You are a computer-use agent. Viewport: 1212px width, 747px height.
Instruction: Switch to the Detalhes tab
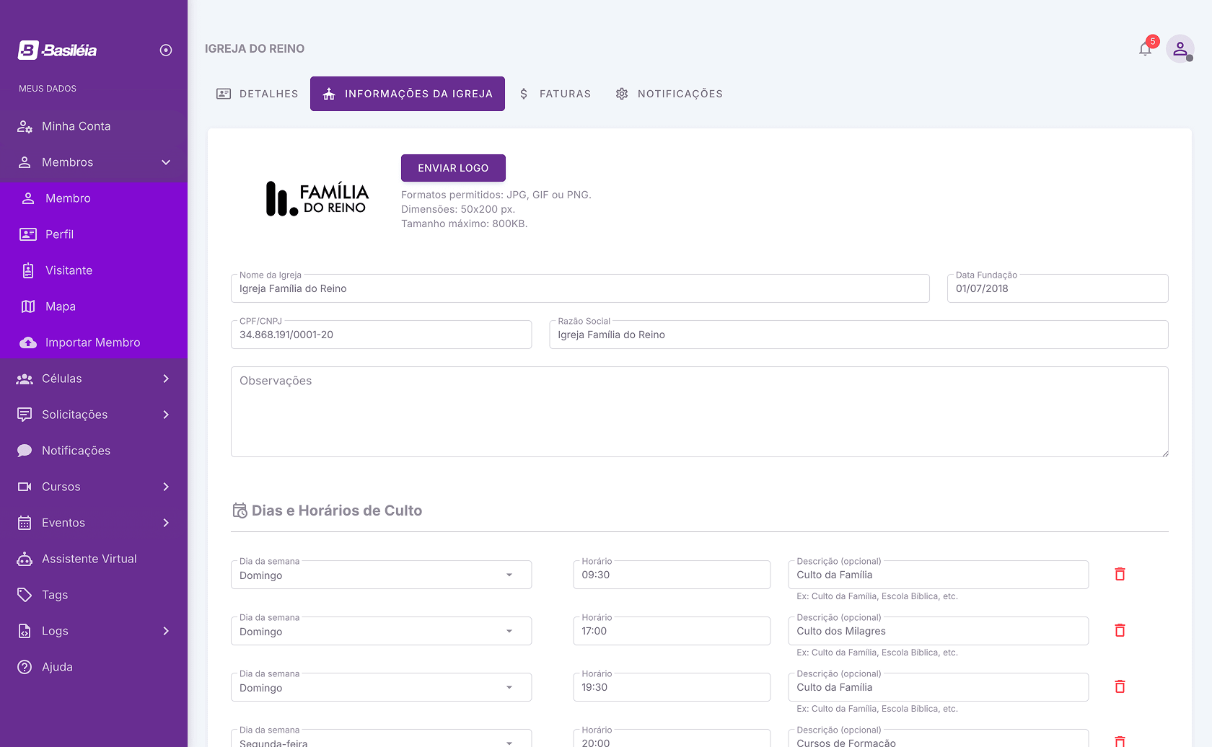[258, 94]
